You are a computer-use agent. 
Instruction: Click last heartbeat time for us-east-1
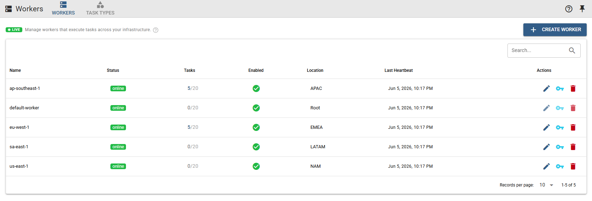(410, 166)
